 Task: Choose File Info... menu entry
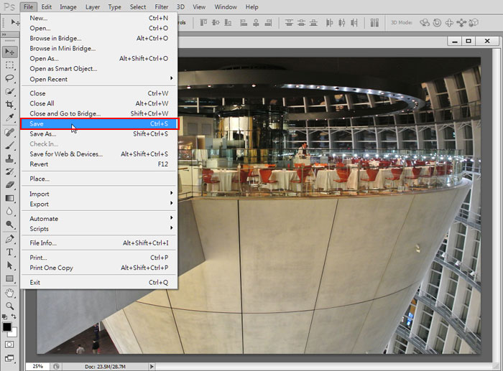point(98,243)
